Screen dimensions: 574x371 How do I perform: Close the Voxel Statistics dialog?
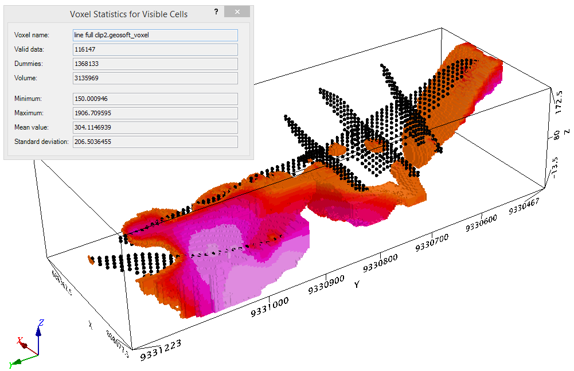[236, 12]
